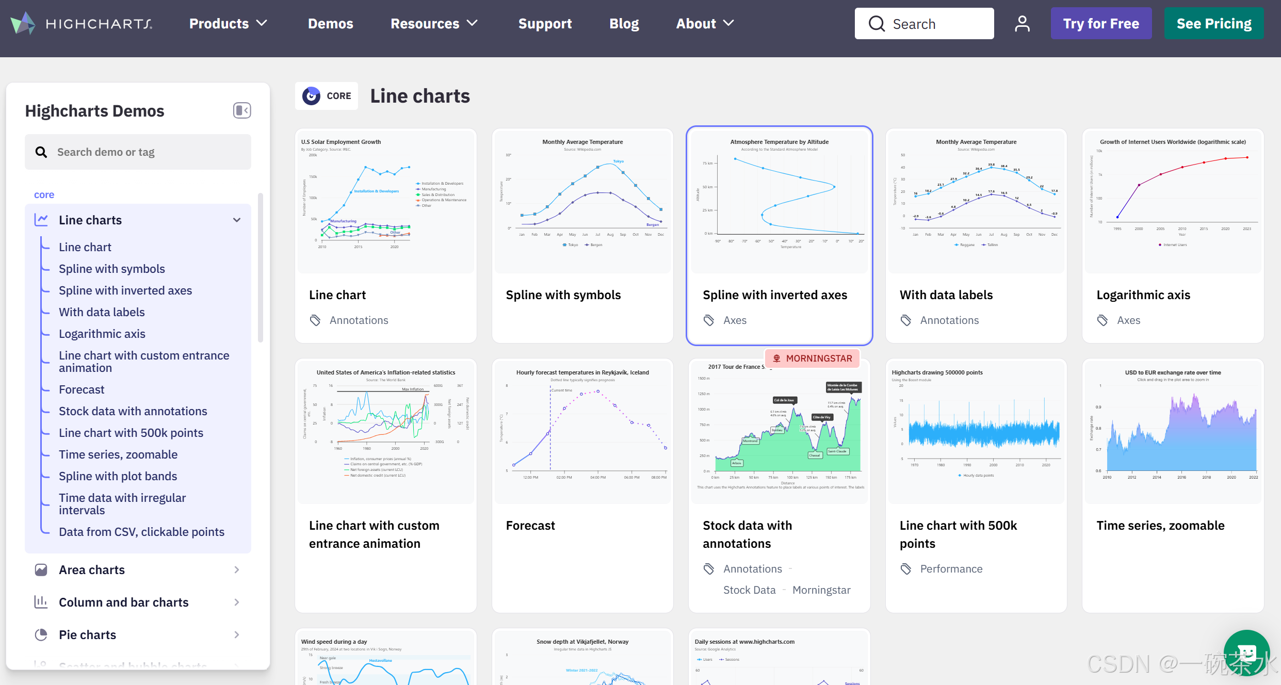Expand the Resources dropdown
This screenshot has height=685, width=1281.
coord(434,23)
